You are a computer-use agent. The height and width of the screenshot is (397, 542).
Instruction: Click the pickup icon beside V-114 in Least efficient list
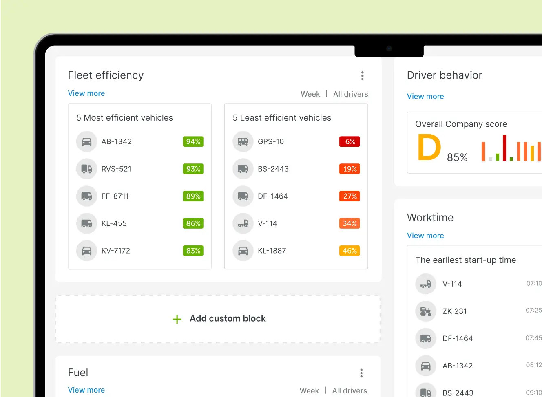coord(243,224)
